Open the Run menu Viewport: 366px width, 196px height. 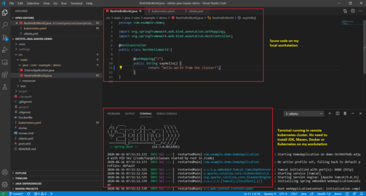(x=64, y=3)
